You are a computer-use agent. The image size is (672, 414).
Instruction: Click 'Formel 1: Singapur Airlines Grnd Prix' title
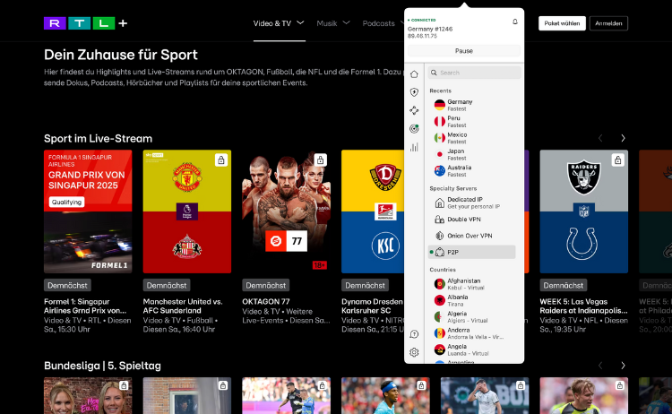click(x=85, y=306)
